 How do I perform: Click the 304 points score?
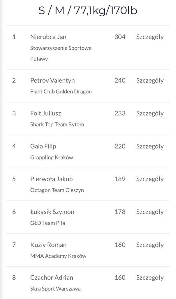coord(120,37)
